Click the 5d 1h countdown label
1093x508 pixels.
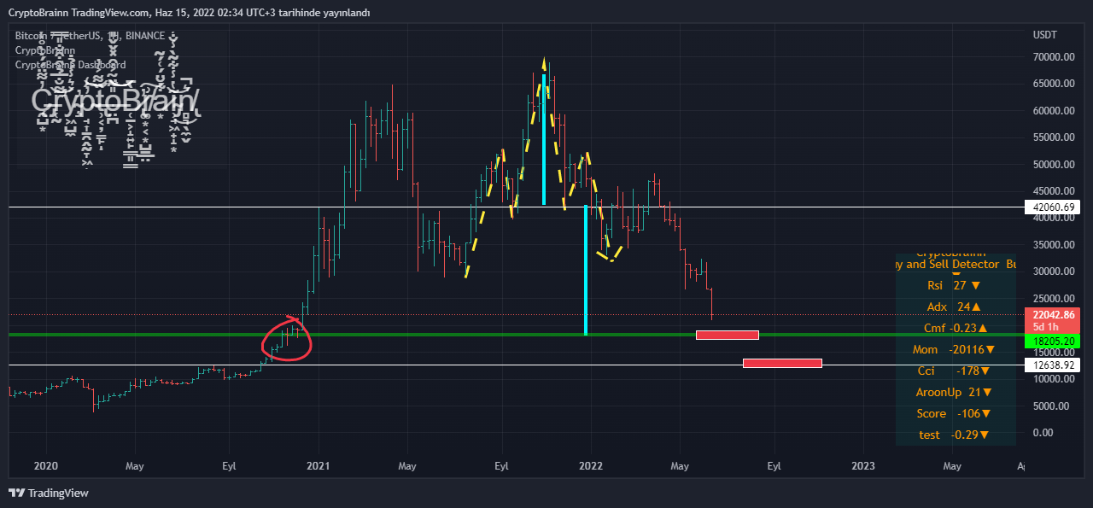coord(1046,327)
